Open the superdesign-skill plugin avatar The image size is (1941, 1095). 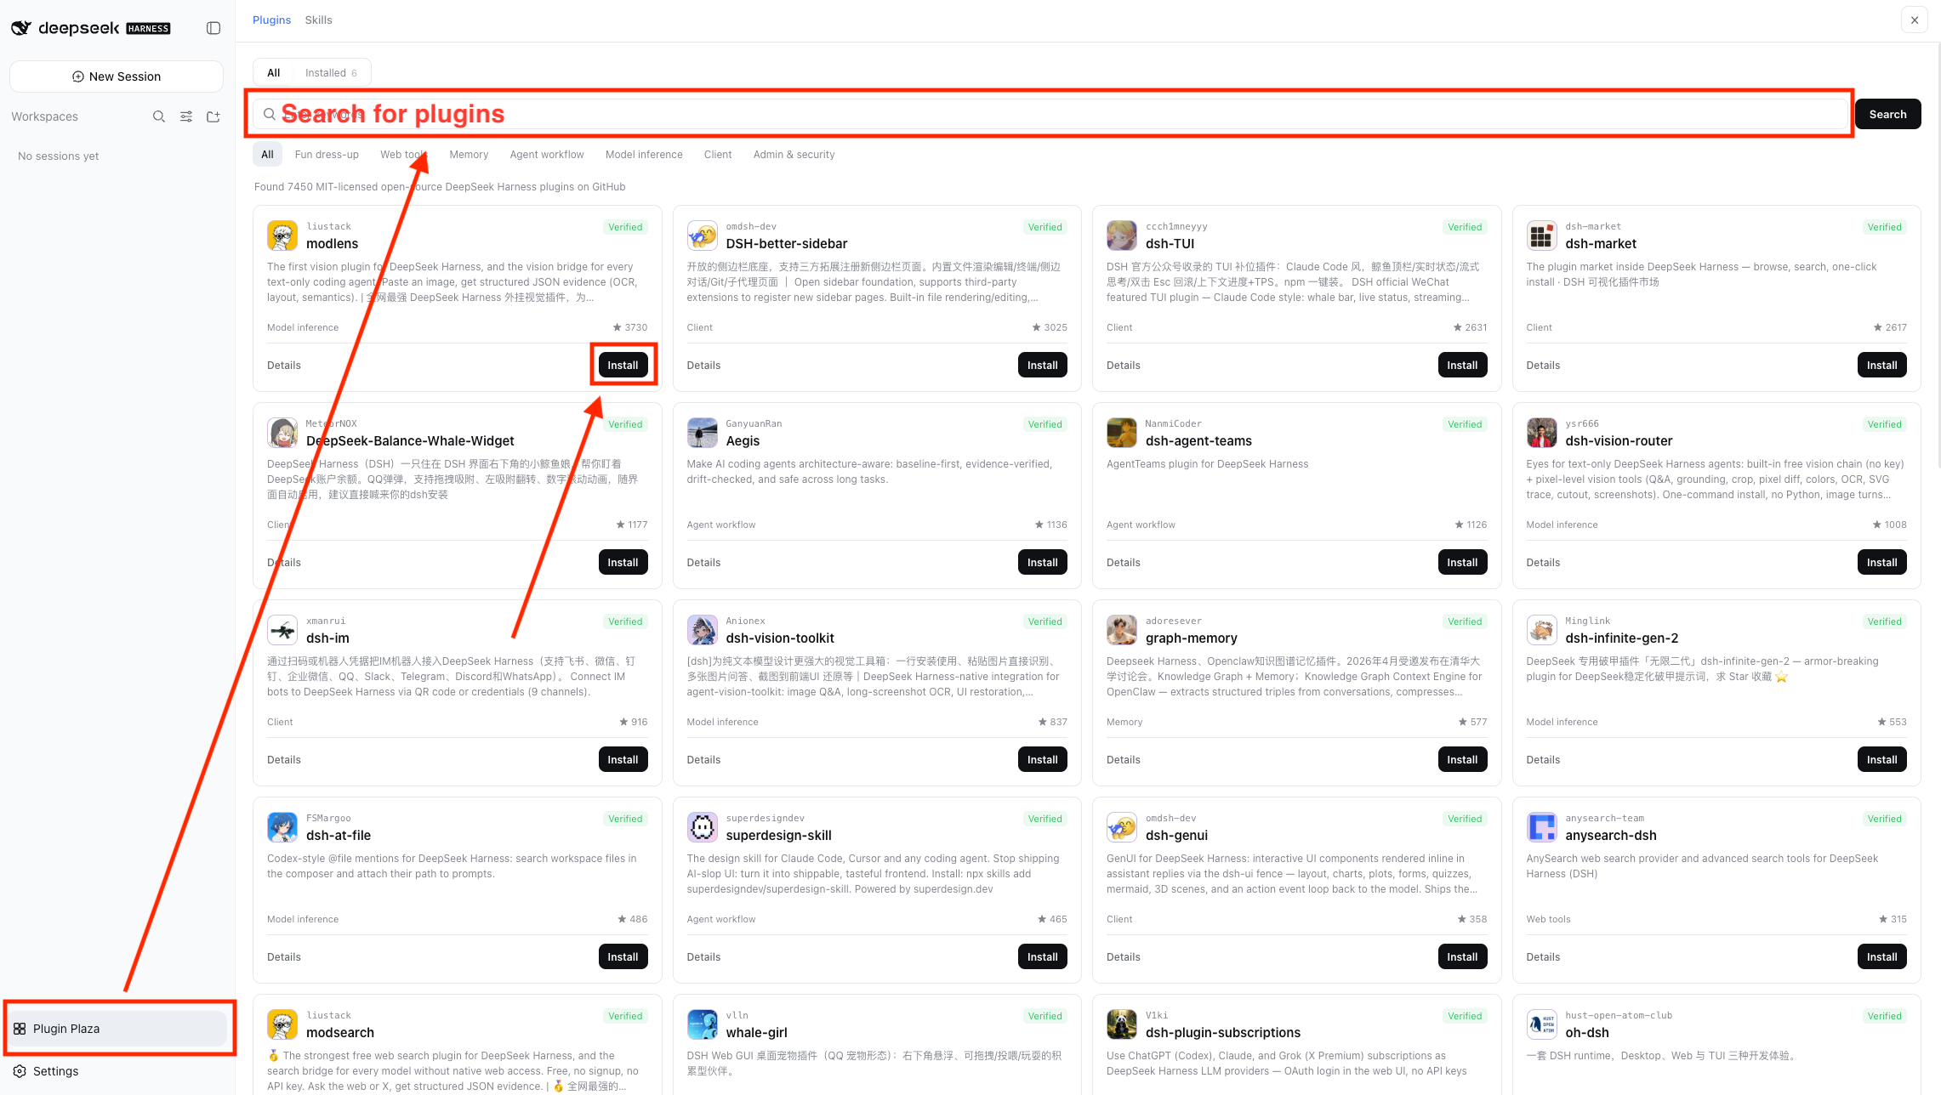pyautogui.click(x=703, y=827)
